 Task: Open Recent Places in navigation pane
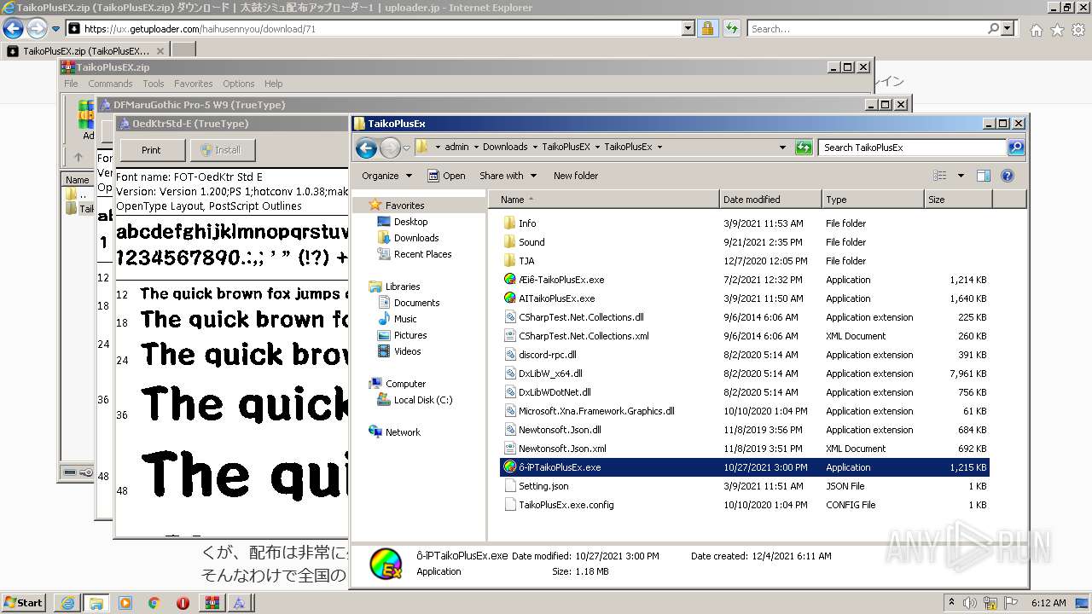coord(422,254)
